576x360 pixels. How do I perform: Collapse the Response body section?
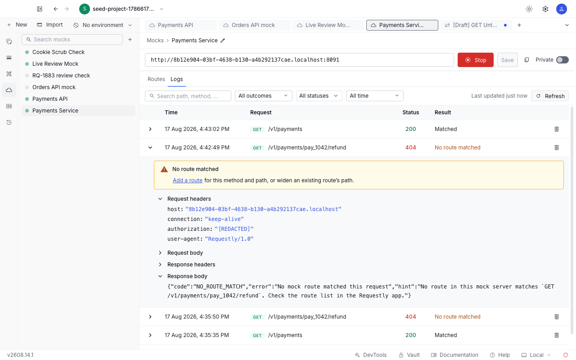[160, 276]
